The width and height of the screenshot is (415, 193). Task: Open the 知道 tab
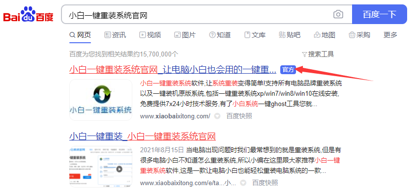pyautogui.click(x=220, y=35)
